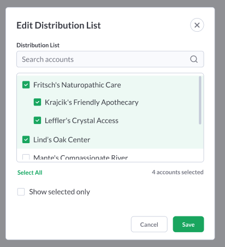Click the 4 accounts selected counter text
This screenshot has width=225, height=247.
click(177, 172)
